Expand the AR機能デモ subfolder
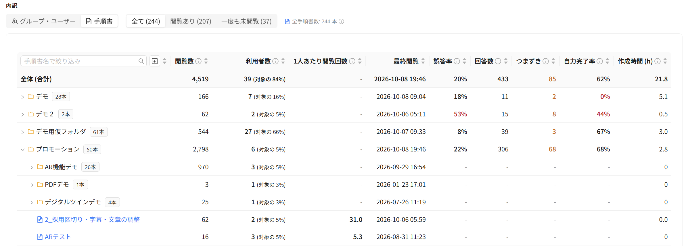 pos(32,168)
